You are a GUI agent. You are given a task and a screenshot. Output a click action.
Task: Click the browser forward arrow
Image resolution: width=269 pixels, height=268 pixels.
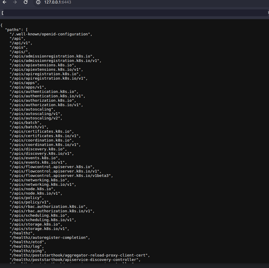click(x=15, y=2)
